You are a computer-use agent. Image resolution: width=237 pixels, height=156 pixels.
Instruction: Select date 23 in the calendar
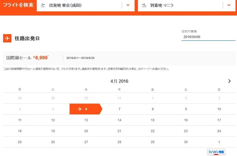pos(186,131)
